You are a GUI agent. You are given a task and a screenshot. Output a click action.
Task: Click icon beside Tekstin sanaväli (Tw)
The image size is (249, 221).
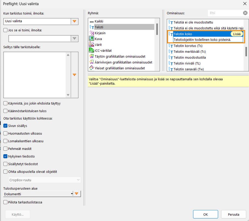171,69
